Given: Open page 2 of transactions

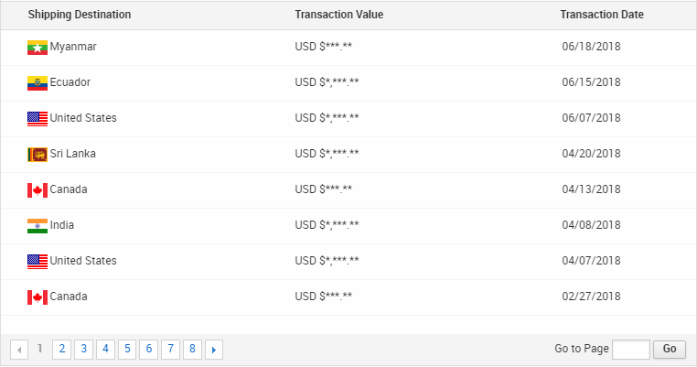Looking at the screenshot, I should (61, 349).
